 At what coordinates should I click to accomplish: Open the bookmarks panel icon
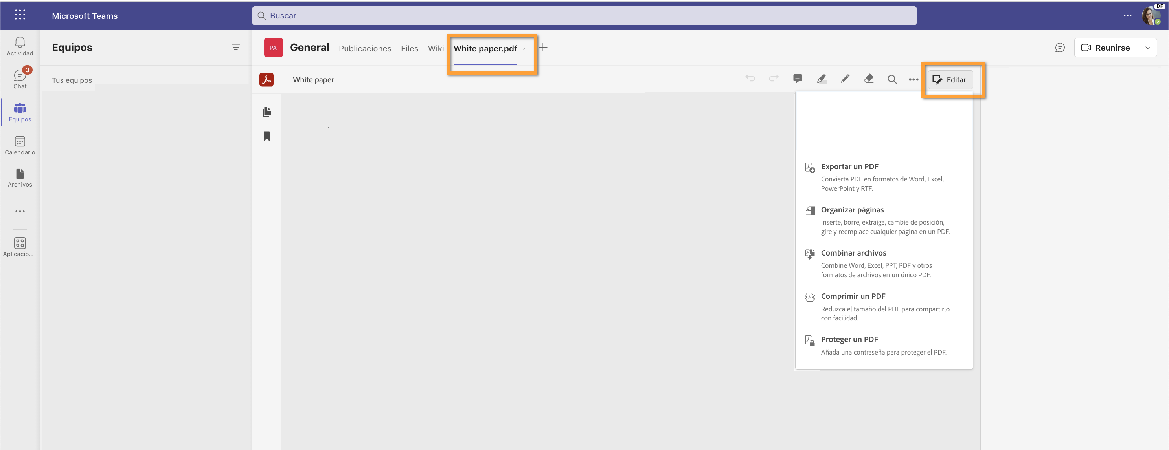(267, 136)
